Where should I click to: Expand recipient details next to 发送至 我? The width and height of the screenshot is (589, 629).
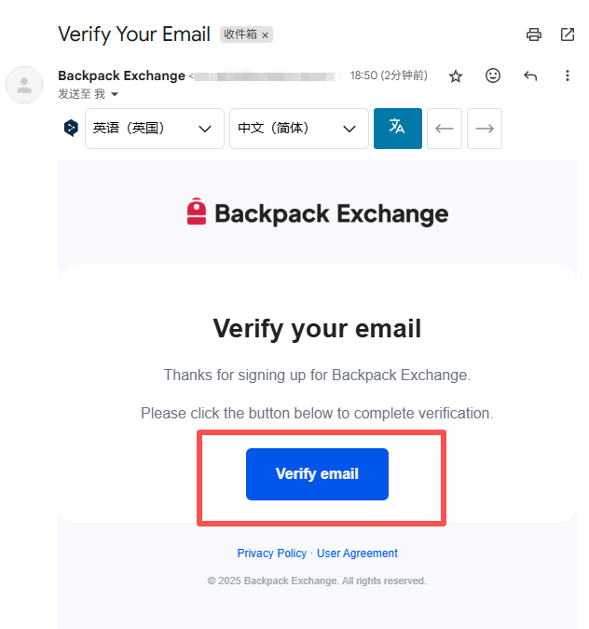coord(115,94)
